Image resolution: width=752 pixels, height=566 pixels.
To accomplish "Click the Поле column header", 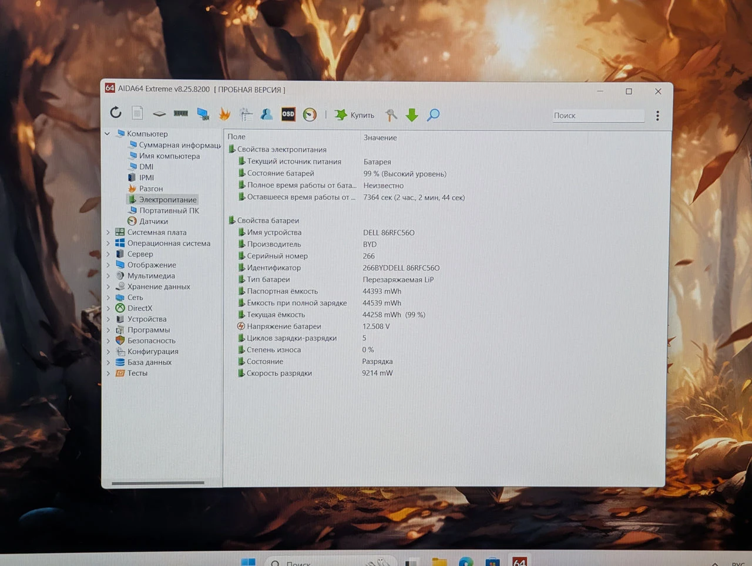I will tap(237, 137).
